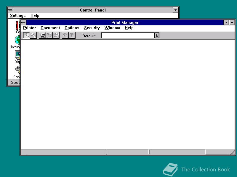Open the Print Manager system control-menu box
237x177 pixels.
pyautogui.click(x=23, y=22)
